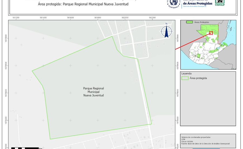Click the Parque Regional Municipal Nueva Juventud label
This screenshot has height=149, width=243.
tap(93, 92)
